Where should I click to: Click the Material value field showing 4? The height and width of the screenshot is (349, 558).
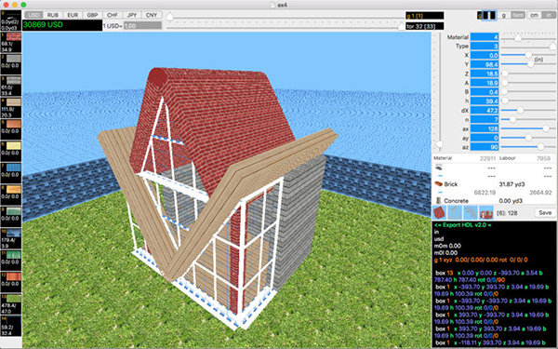(x=485, y=36)
